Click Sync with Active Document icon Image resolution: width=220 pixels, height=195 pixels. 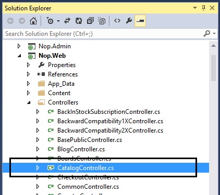[67, 21]
